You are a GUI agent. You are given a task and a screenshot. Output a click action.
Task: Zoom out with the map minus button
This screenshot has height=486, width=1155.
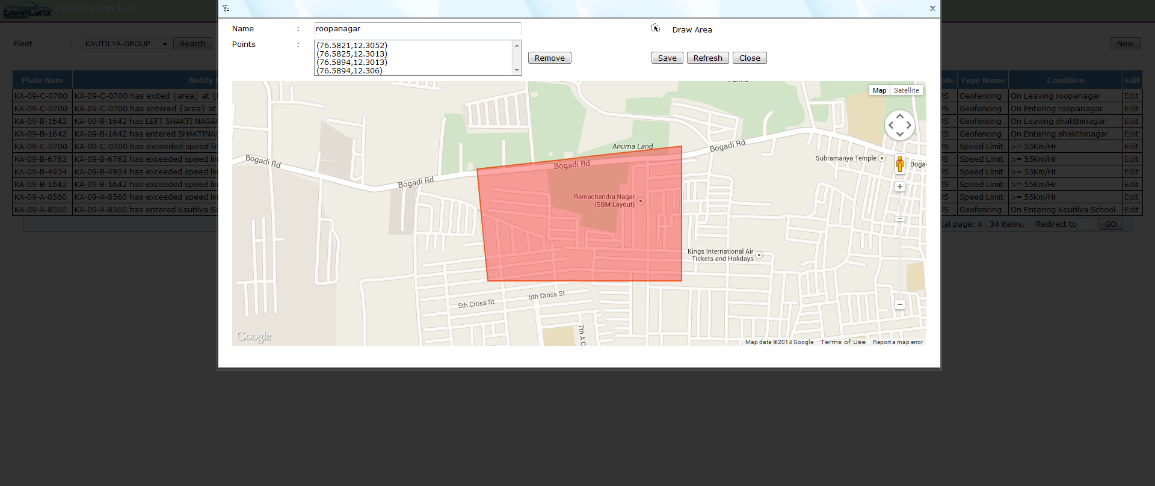point(900,304)
